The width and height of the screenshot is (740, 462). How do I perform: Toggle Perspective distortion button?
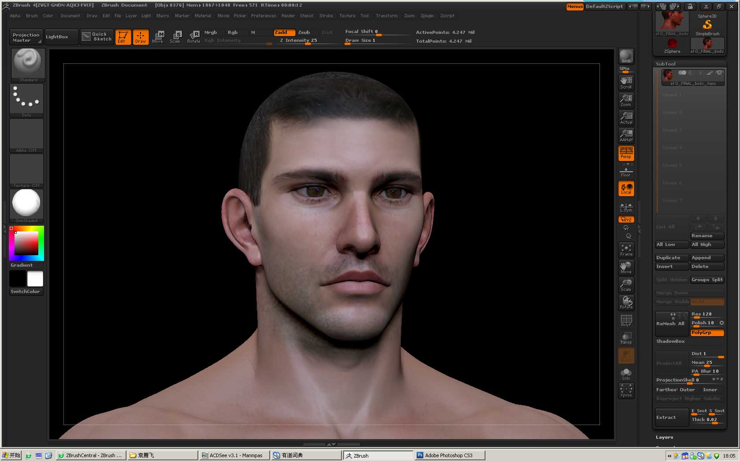click(x=626, y=153)
